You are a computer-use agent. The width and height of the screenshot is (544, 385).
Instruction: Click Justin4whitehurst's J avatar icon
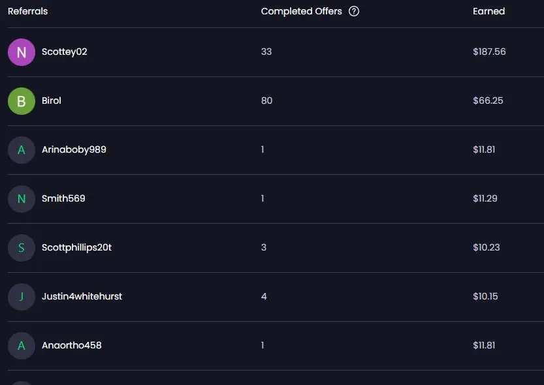[22, 297]
